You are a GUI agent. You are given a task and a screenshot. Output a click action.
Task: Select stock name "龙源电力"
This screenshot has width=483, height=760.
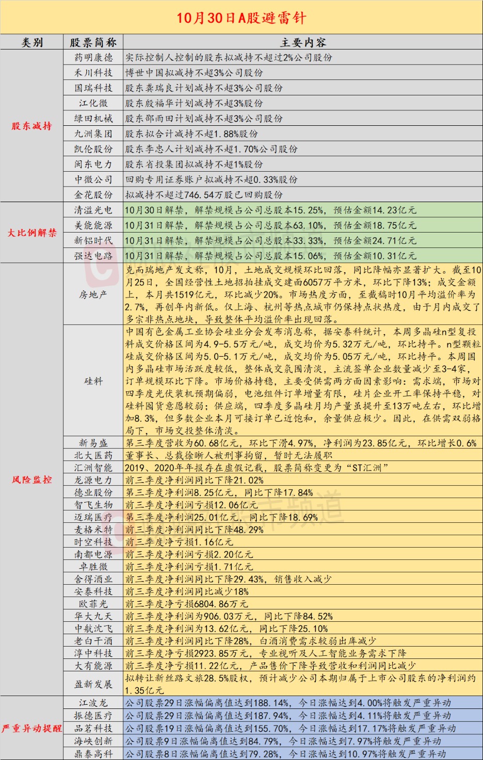point(93,480)
